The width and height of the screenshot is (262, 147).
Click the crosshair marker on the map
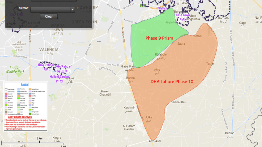point(99,41)
